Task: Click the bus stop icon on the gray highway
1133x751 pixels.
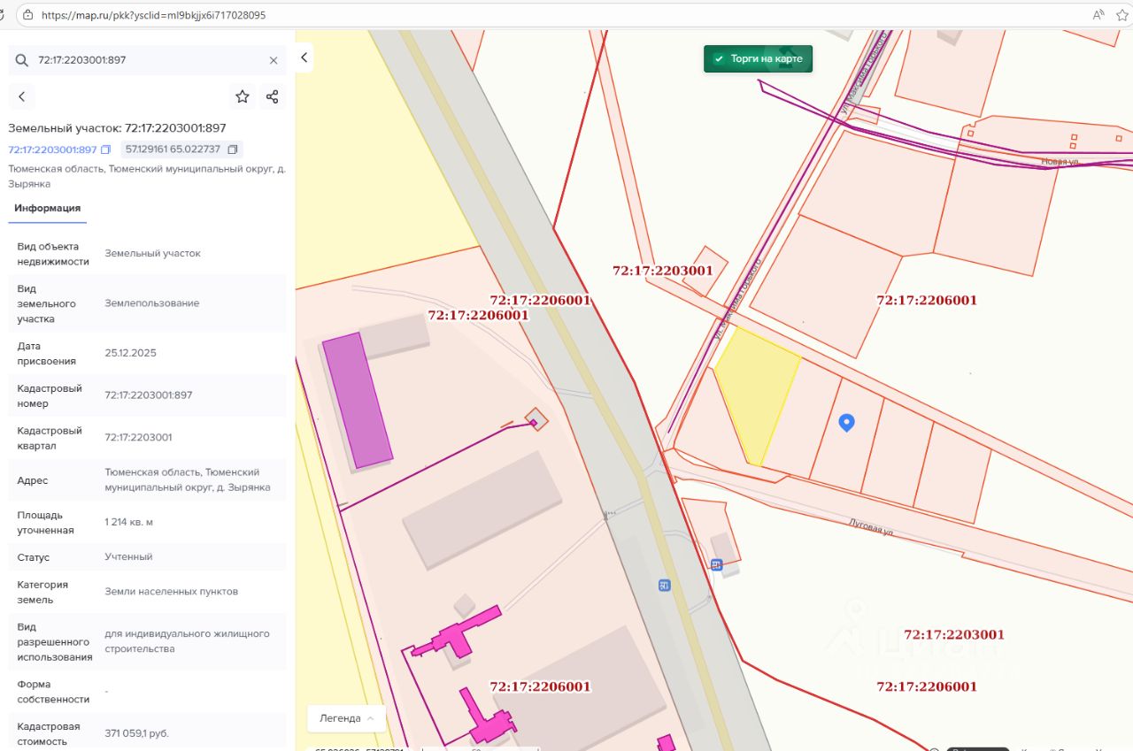Action: point(664,585)
